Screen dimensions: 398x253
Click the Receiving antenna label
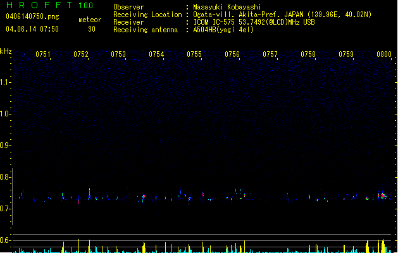click(146, 30)
